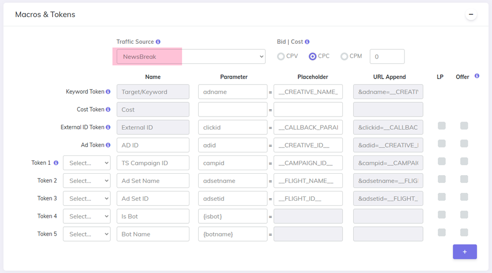Image resolution: width=492 pixels, height=273 pixels.
Task: Click info icon next to Traffic Source
Action: pos(158,42)
